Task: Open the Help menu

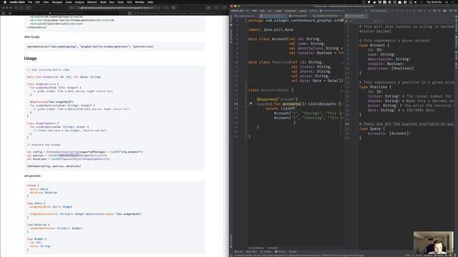Action: 150,2
